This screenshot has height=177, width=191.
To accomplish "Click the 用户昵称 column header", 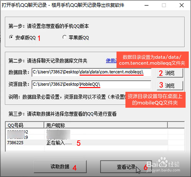I will (106, 125).
